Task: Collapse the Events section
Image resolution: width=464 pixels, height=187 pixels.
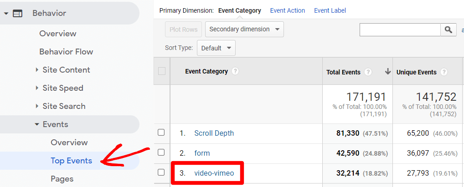Action: pyautogui.click(x=37, y=124)
